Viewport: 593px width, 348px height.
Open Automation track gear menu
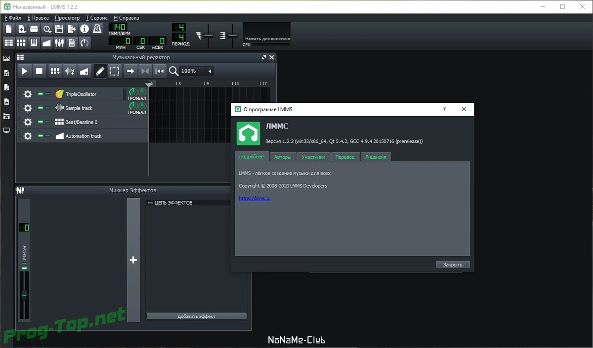coord(28,135)
